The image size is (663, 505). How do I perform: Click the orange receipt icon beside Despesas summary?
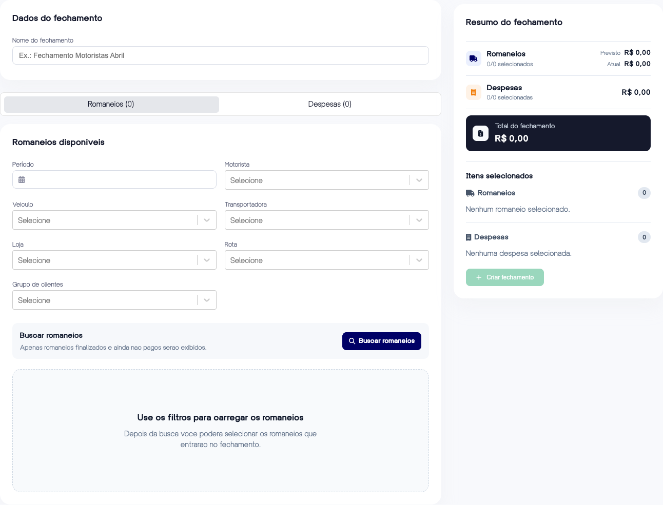[473, 92]
